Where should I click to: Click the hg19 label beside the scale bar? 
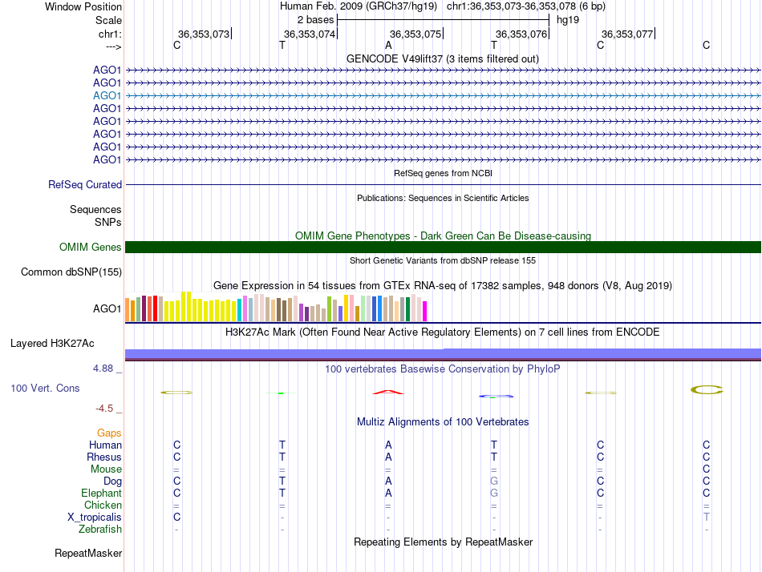click(x=568, y=20)
